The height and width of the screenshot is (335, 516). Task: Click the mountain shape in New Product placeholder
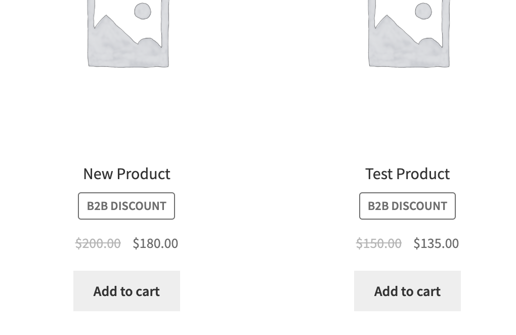(126, 41)
